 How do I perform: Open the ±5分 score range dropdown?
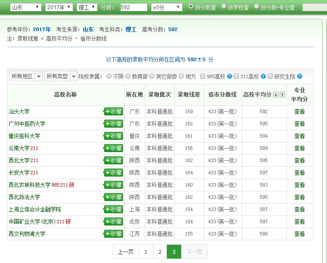click(x=167, y=7)
